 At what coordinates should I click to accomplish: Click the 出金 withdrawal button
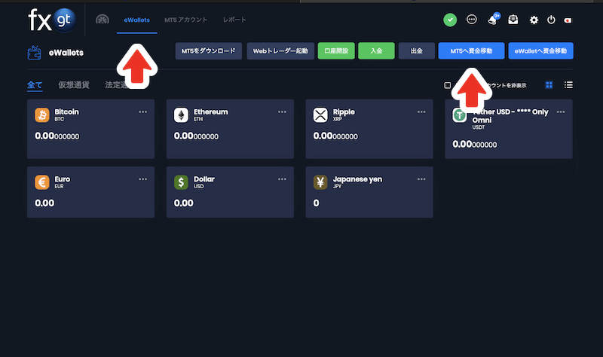(x=417, y=50)
